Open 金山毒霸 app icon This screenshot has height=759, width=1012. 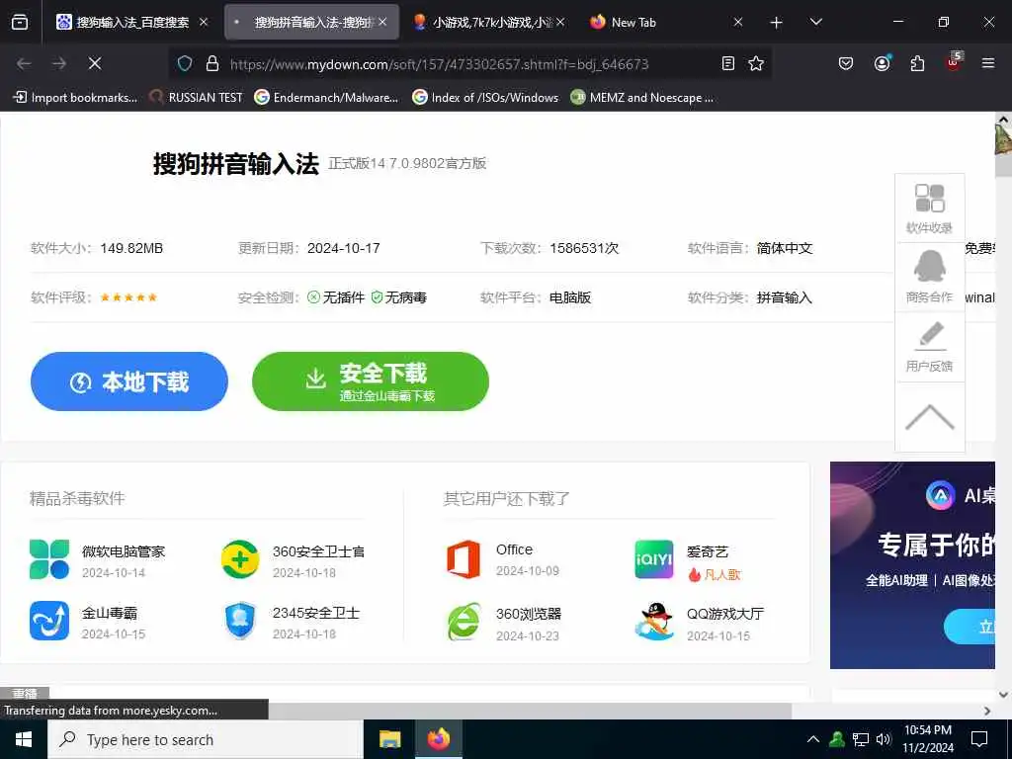click(x=49, y=621)
